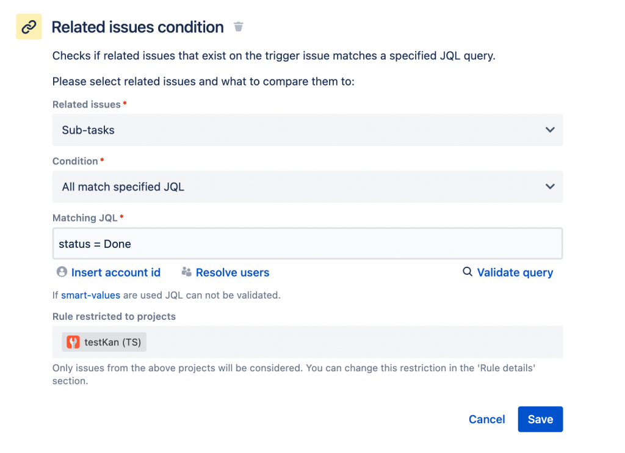Delete the condition using the trash icon

[x=239, y=27]
